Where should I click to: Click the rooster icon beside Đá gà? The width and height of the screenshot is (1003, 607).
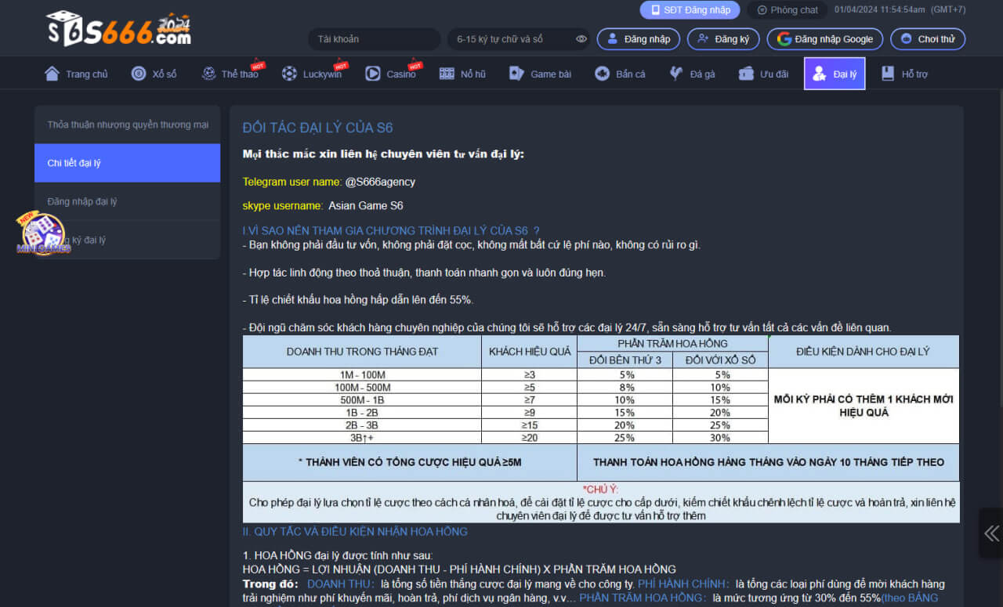pos(676,74)
